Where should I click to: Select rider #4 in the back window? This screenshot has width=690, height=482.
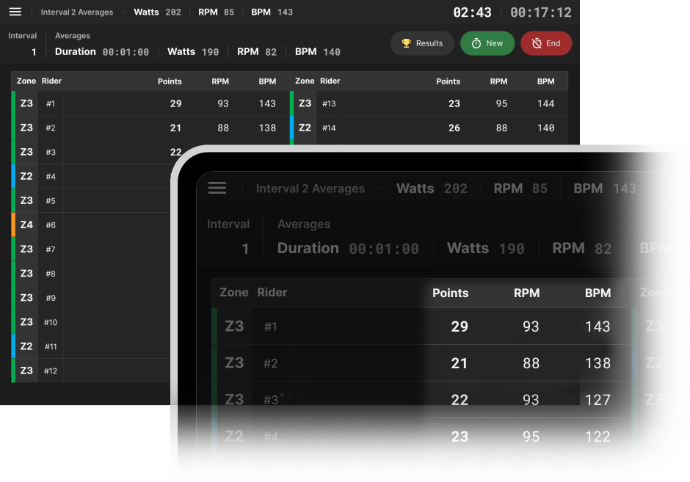click(91, 176)
